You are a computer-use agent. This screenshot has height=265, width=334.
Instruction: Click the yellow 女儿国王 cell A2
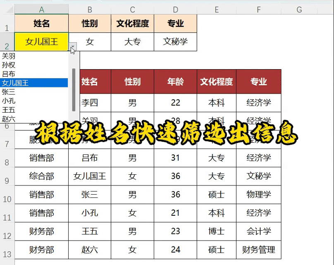click(41, 41)
